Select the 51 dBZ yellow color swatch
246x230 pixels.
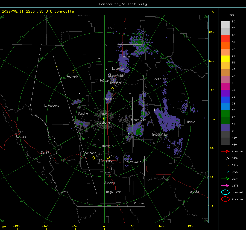click(225, 59)
